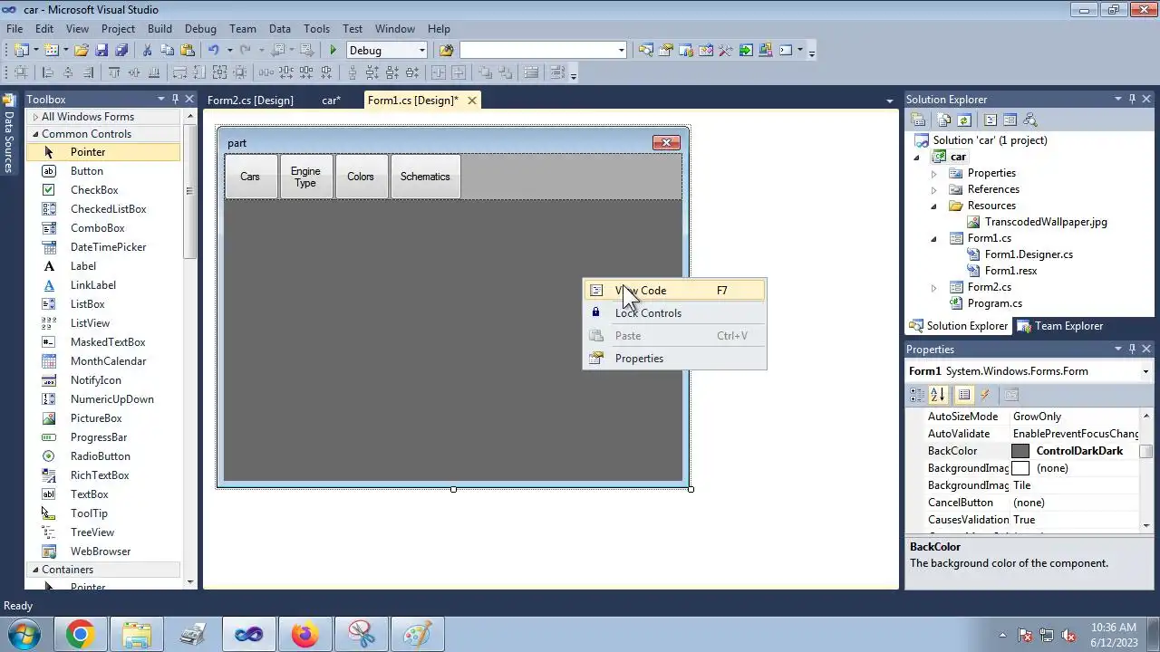Expand the References node
Screen dimensions: 1160x652
[x=934, y=189]
